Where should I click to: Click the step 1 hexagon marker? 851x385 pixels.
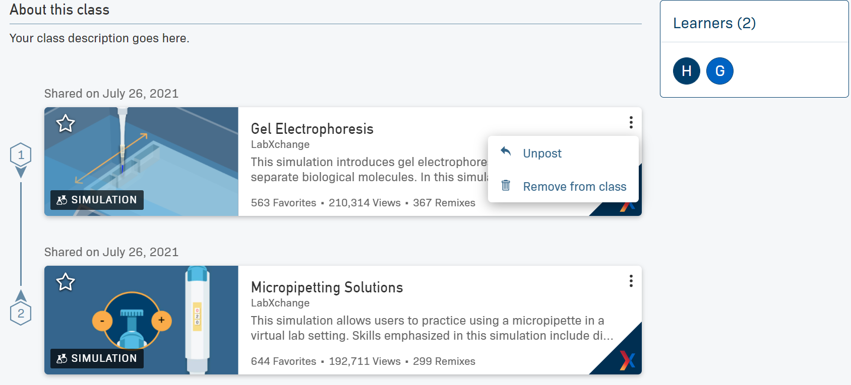point(21,155)
